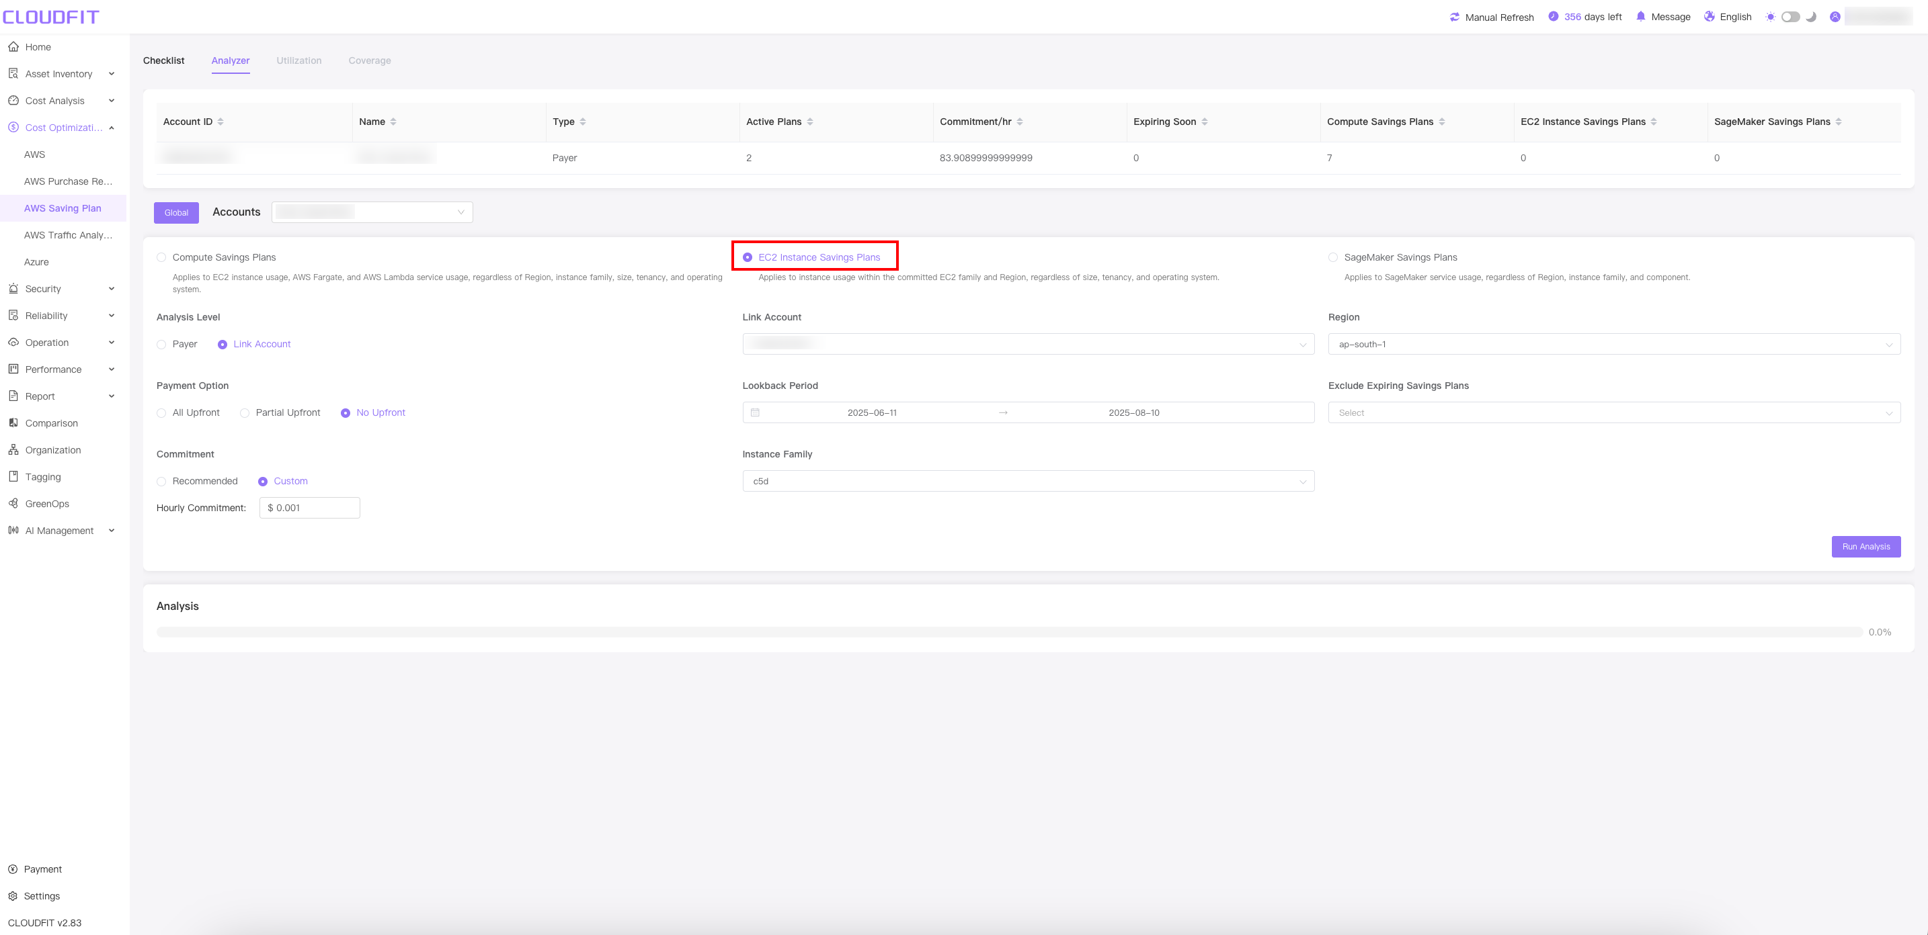The width and height of the screenshot is (1928, 935).
Task: Sort by Account ID column arrows
Action: (220, 122)
